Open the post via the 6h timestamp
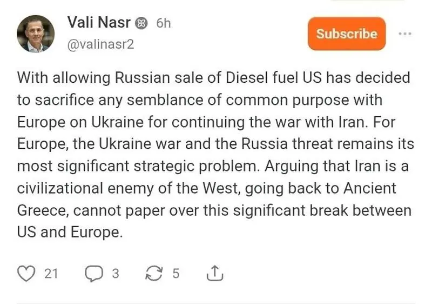The height and width of the screenshot is (304, 432). point(164,23)
